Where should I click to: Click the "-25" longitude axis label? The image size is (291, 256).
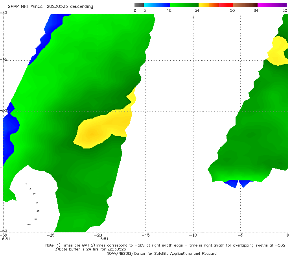(51, 235)
